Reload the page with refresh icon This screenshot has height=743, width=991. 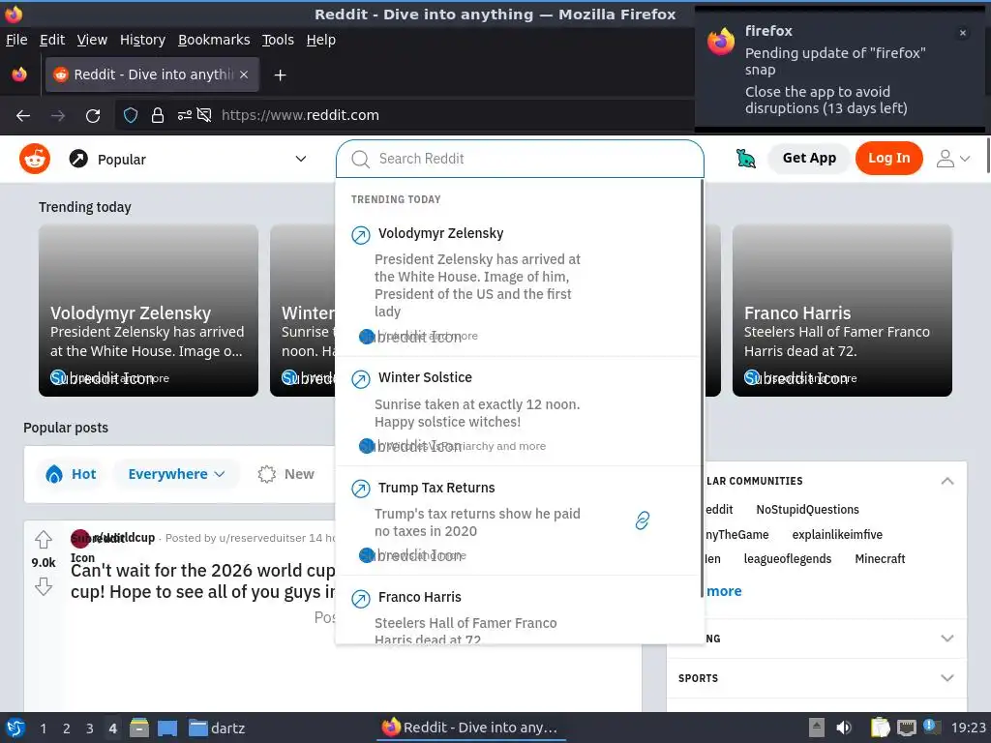[93, 116]
